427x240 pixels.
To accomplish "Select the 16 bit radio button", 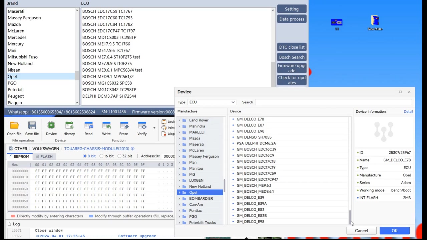I will (101, 156).
